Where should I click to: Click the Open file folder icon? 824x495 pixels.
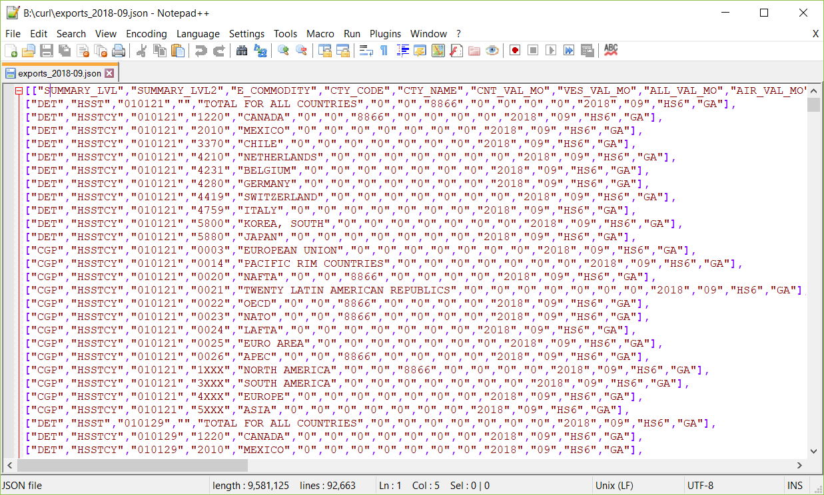(29, 51)
